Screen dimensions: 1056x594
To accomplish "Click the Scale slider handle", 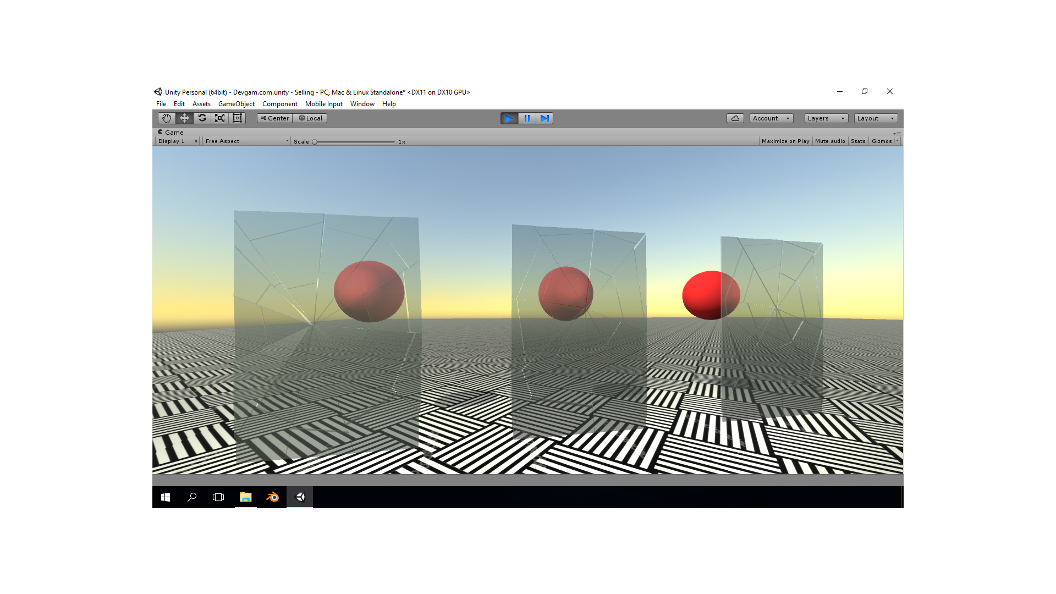I will pos(315,142).
